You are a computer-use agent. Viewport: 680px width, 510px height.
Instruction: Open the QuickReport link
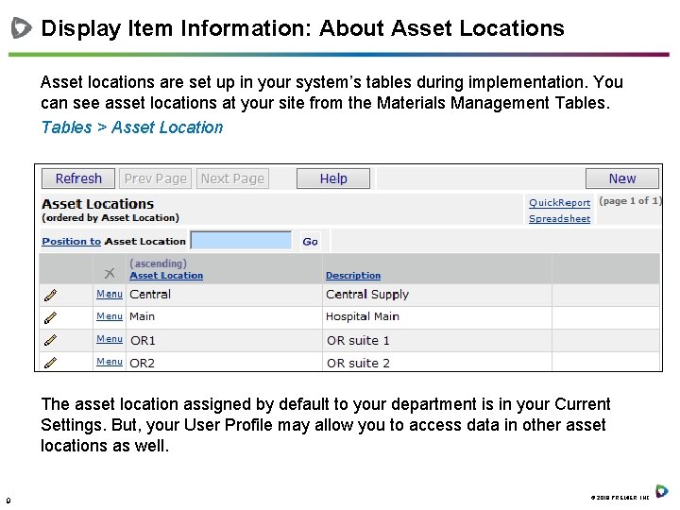coord(559,203)
